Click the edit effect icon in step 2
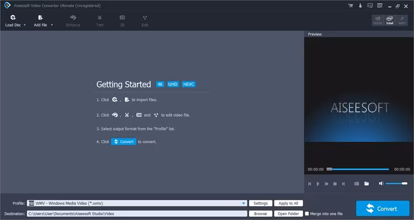 point(156,115)
